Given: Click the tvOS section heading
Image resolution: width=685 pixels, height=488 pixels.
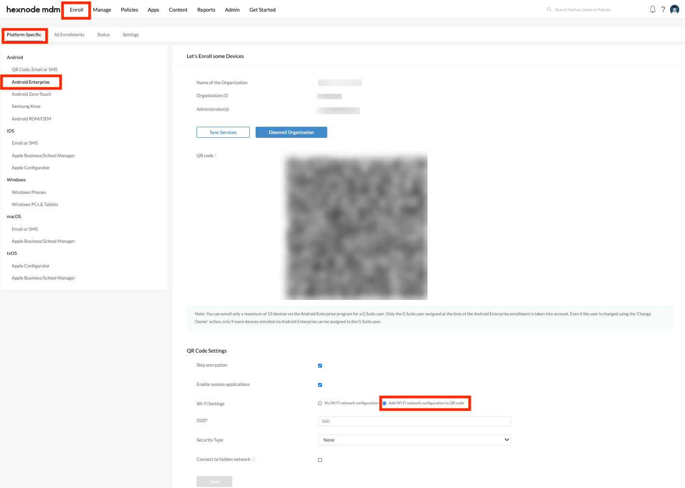Looking at the screenshot, I should [x=12, y=253].
